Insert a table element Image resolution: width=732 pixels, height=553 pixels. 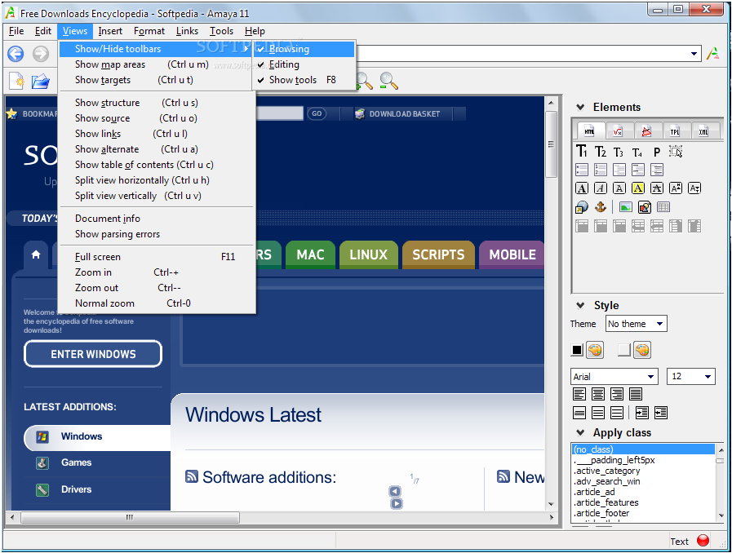(663, 206)
